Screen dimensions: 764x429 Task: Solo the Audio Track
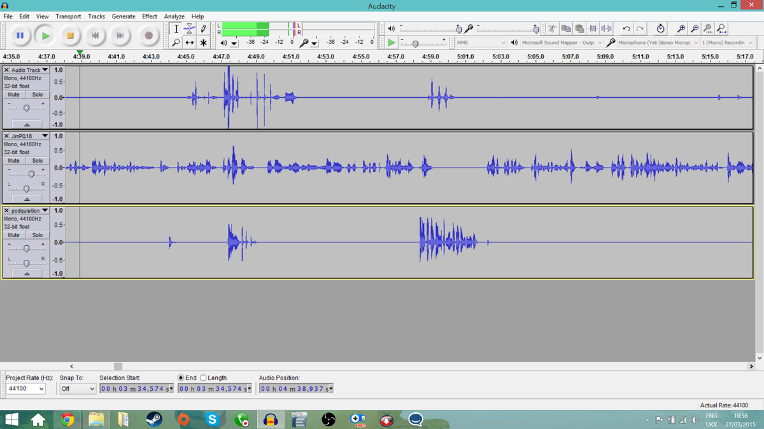(x=38, y=94)
